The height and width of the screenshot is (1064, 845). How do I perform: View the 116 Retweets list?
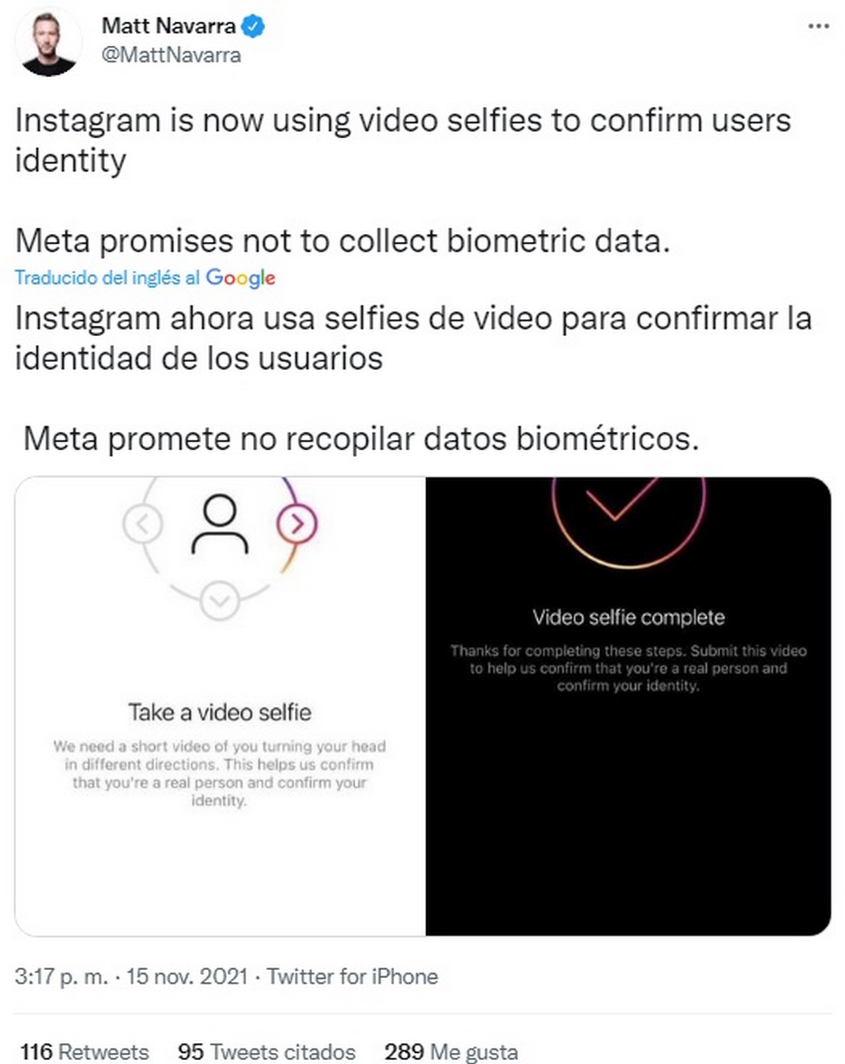84,1051
